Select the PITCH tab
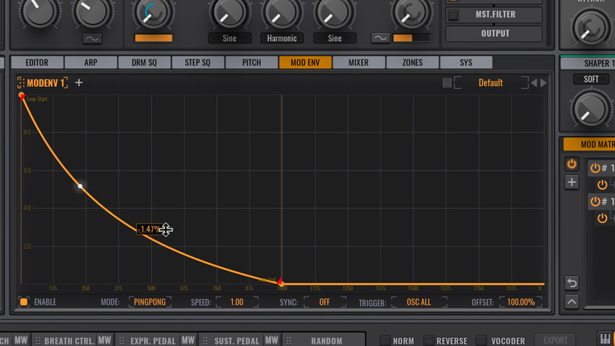This screenshot has height=346, width=615. (x=251, y=62)
